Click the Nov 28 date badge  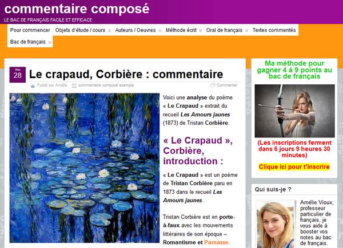(18, 75)
